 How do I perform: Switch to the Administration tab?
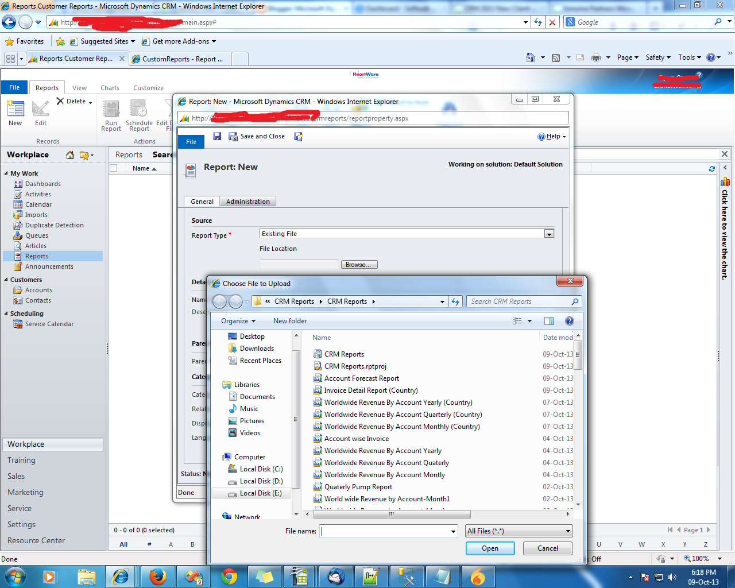tap(247, 201)
